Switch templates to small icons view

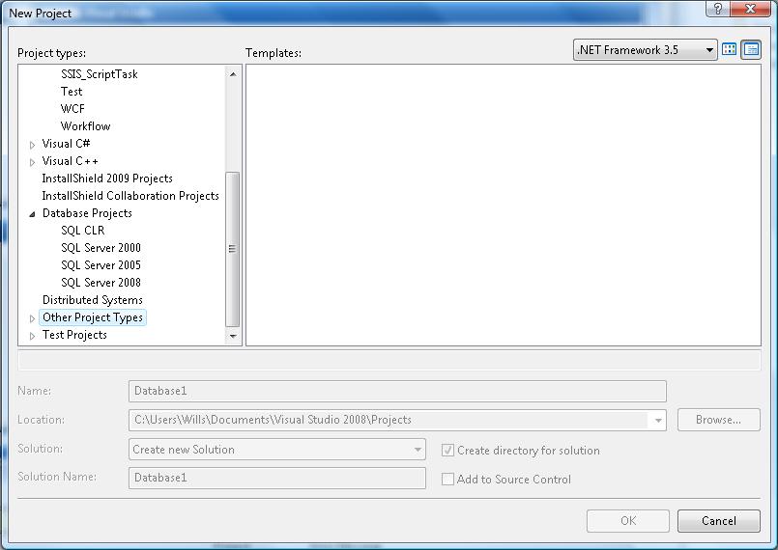(x=751, y=49)
